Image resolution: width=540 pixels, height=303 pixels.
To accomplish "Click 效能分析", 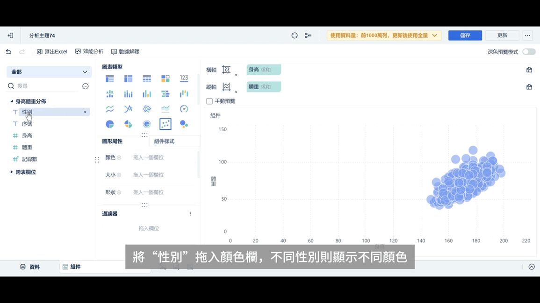I will tap(89, 51).
